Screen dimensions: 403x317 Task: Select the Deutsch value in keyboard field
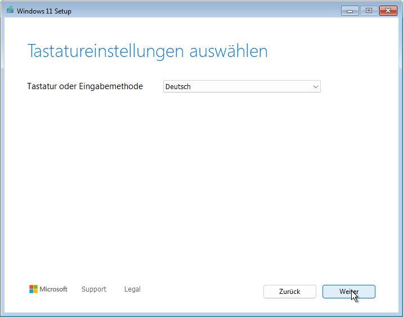click(178, 87)
